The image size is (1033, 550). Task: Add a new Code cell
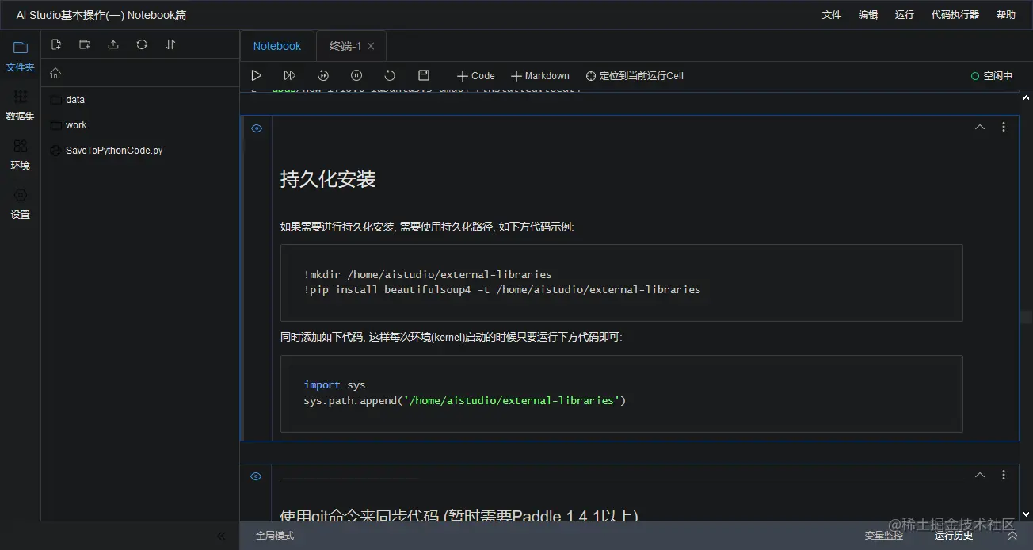pos(476,76)
